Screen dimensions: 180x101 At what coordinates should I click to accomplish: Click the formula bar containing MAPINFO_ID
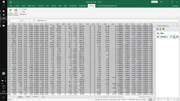[107, 20]
